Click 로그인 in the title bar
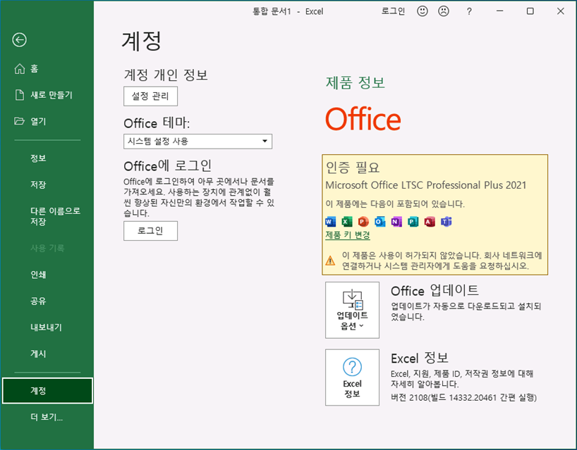The width and height of the screenshot is (577, 450). [x=393, y=11]
